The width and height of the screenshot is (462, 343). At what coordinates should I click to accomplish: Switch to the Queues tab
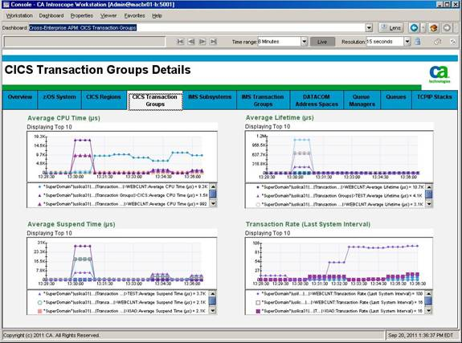pos(395,100)
